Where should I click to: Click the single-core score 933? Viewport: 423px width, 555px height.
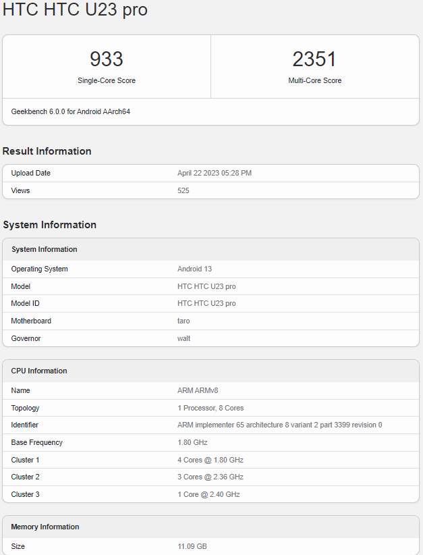[107, 59]
